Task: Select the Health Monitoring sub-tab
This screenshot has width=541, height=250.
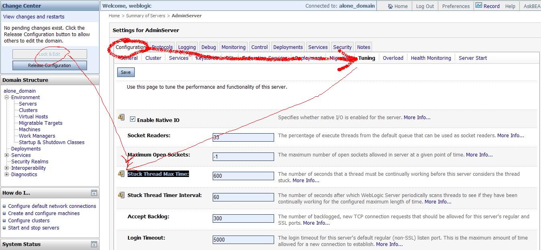Action: coord(431,58)
